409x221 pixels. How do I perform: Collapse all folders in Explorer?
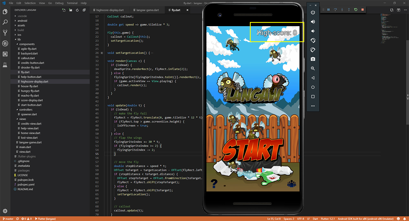(x=84, y=10)
